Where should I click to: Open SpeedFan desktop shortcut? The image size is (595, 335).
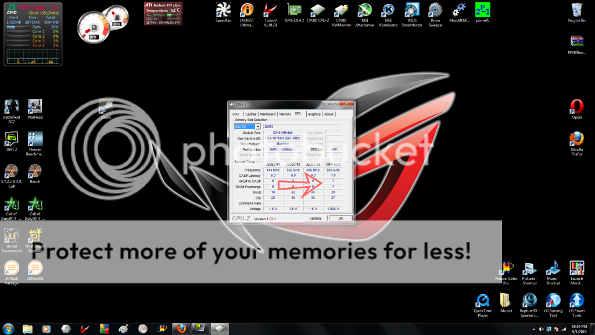click(x=223, y=13)
